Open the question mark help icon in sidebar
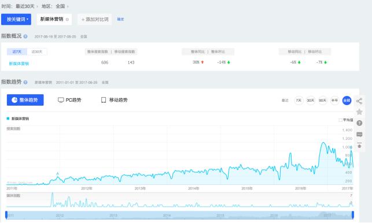 [x=359, y=123]
